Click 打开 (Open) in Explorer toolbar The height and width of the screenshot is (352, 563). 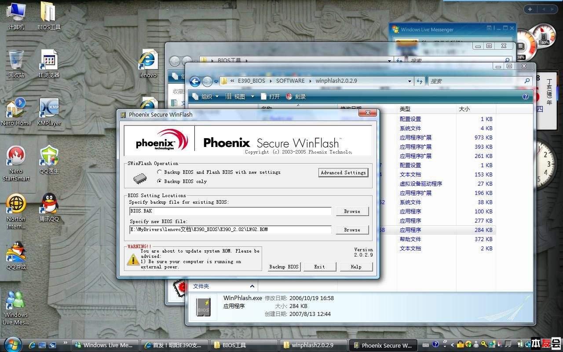[x=270, y=96]
